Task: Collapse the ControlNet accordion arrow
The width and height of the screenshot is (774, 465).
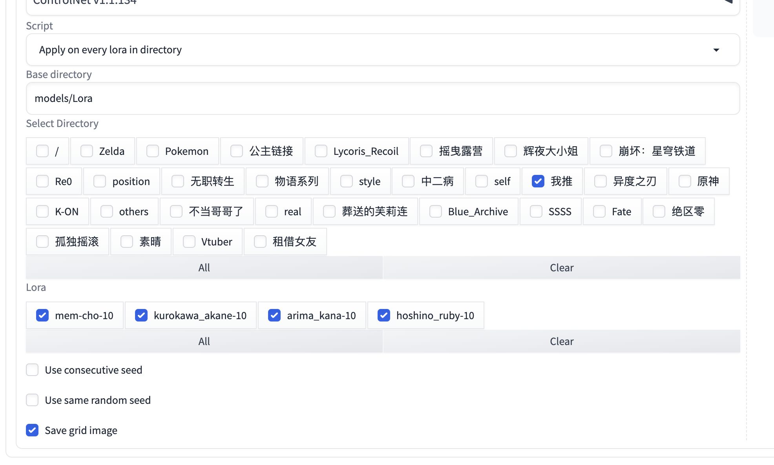Action: click(x=728, y=2)
